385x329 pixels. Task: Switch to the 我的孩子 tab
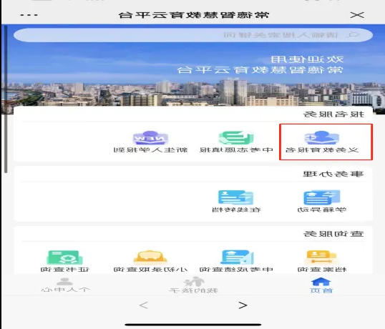tap(193, 285)
